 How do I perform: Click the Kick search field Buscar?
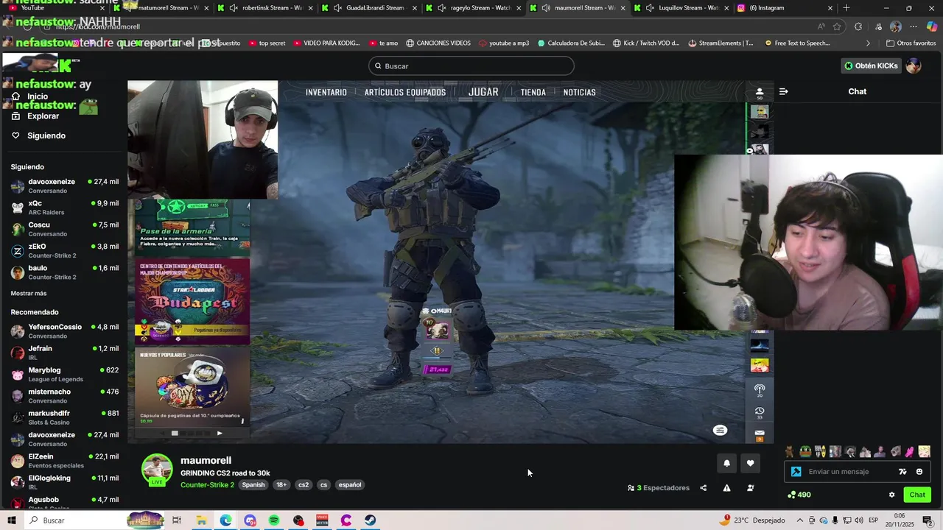click(471, 66)
